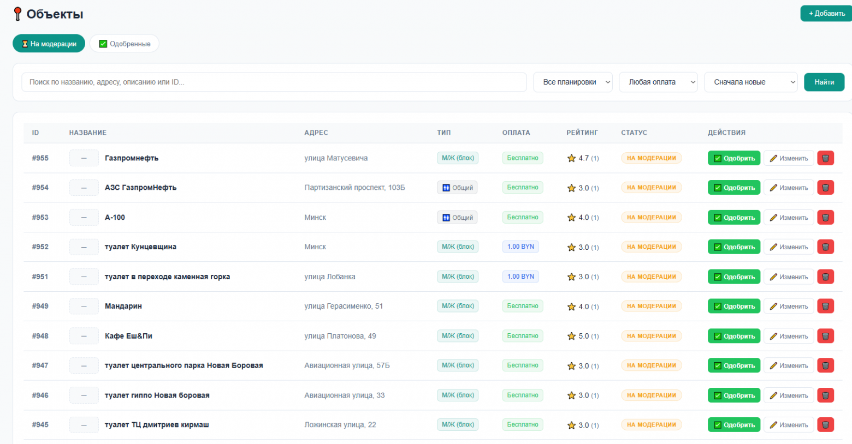This screenshot has height=444, width=852.
Task: Click thumbnail placeholder of АЗС ГазпромНефть
Action: pyautogui.click(x=84, y=188)
